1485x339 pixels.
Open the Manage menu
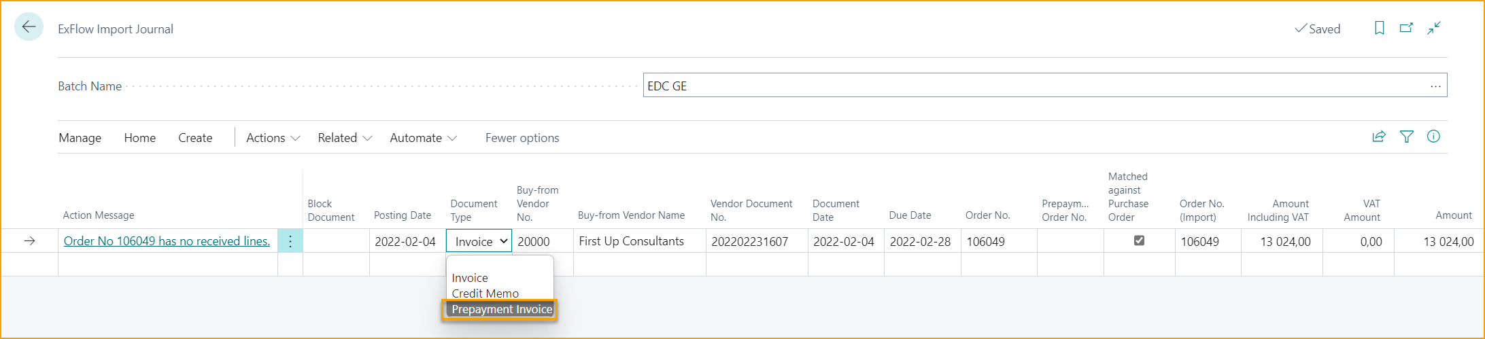pyautogui.click(x=80, y=138)
